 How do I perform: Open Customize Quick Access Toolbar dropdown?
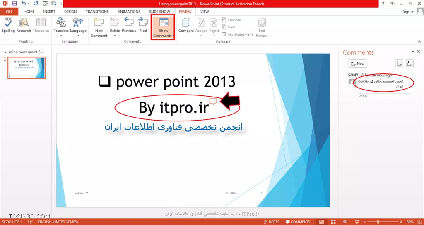(62, 4)
